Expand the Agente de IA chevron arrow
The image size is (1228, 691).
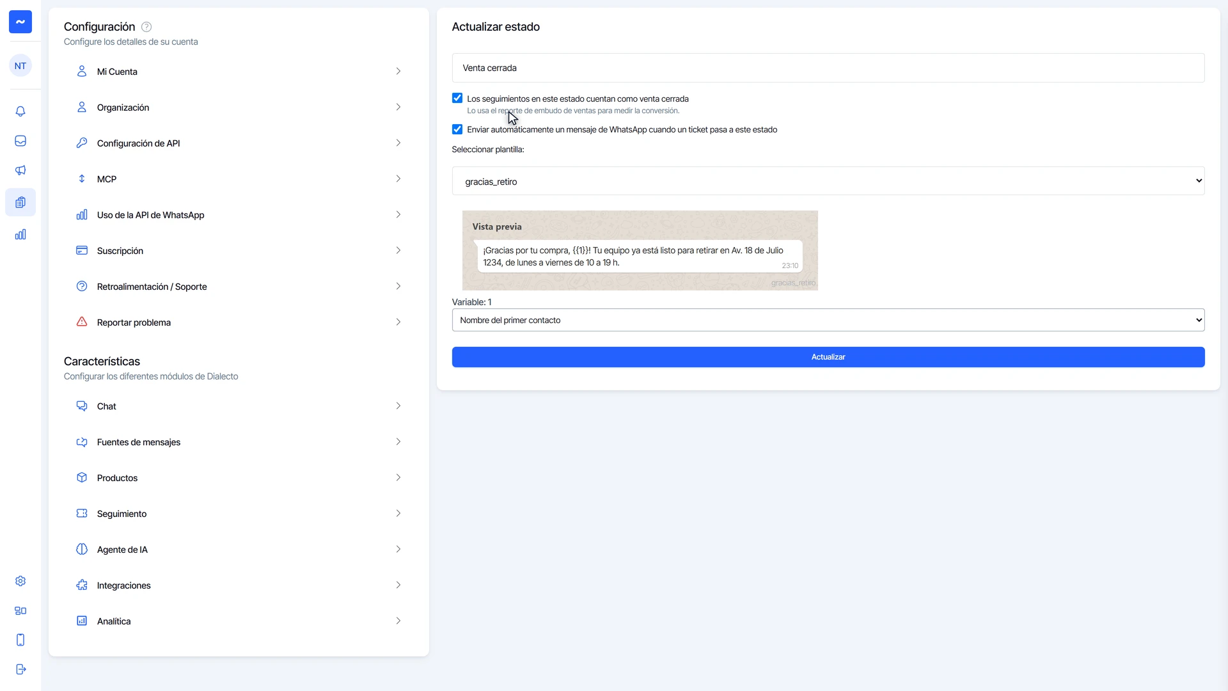click(x=398, y=549)
